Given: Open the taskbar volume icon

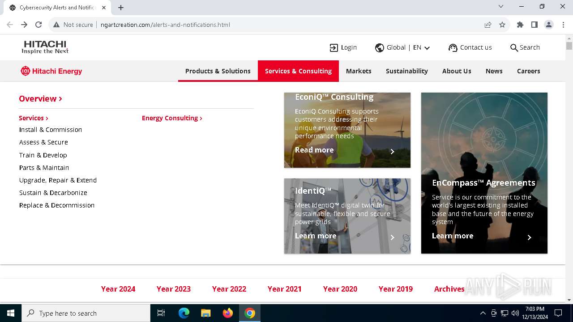Looking at the screenshot, I should pyautogui.click(x=515, y=313).
